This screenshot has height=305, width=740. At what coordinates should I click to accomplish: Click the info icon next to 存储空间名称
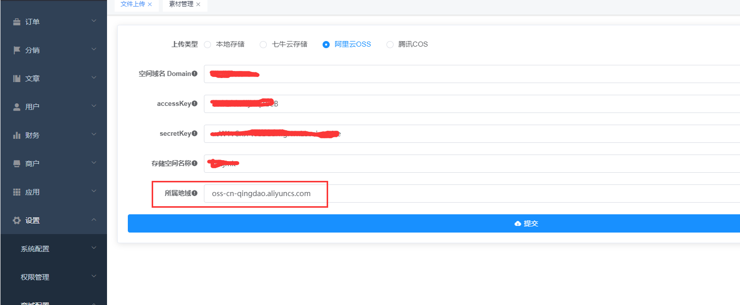click(x=195, y=164)
